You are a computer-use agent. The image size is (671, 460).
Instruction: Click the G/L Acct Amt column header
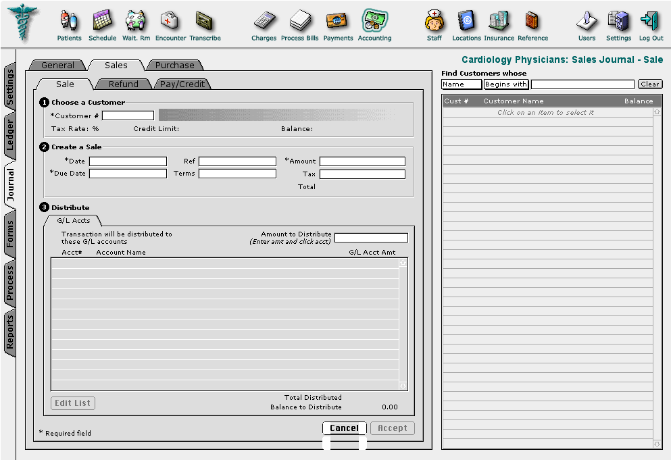coord(372,253)
